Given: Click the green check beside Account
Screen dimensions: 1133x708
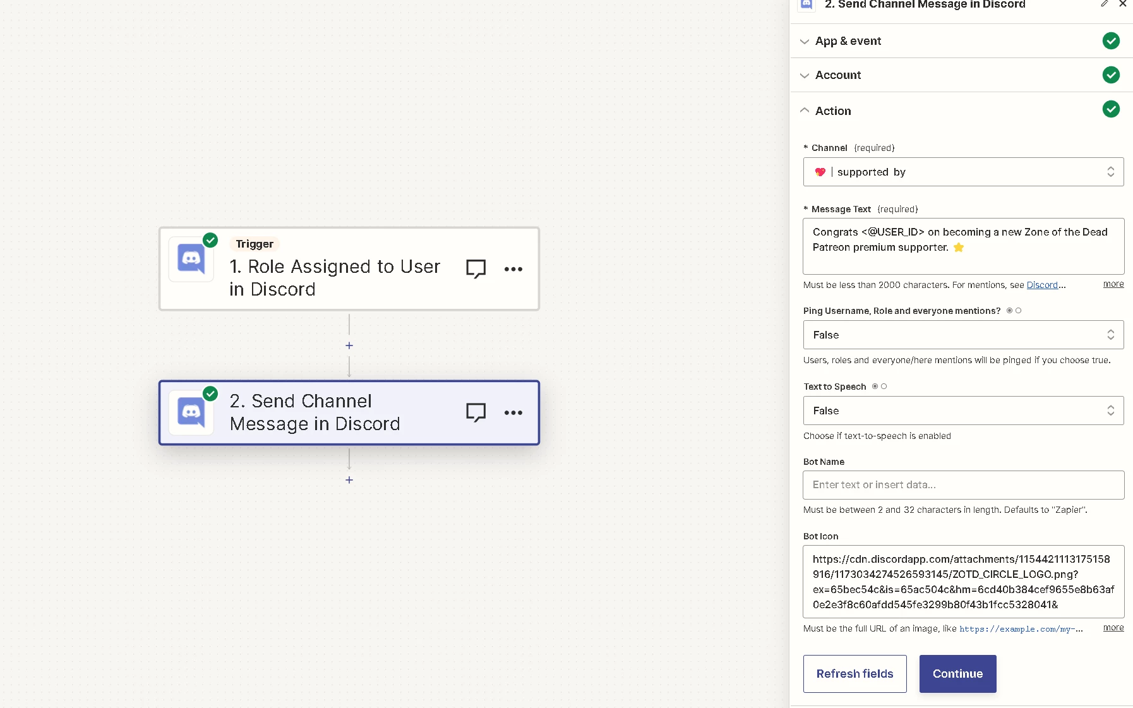Looking at the screenshot, I should click(x=1111, y=75).
